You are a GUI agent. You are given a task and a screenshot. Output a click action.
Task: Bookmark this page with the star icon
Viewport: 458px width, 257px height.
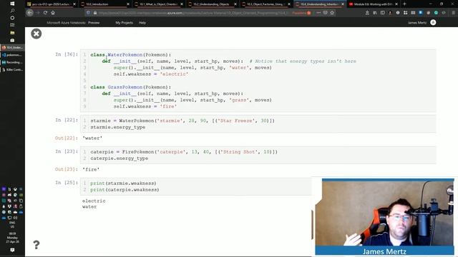pyautogui.click(x=332, y=13)
